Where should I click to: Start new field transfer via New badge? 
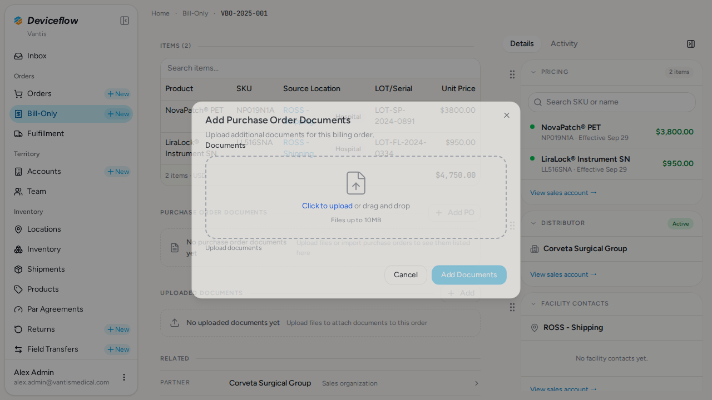pyautogui.click(x=118, y=349)
